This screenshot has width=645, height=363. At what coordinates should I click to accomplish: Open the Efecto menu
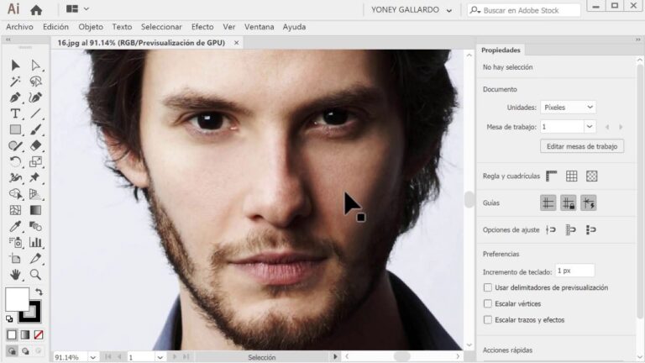click(x=202, y=27)
